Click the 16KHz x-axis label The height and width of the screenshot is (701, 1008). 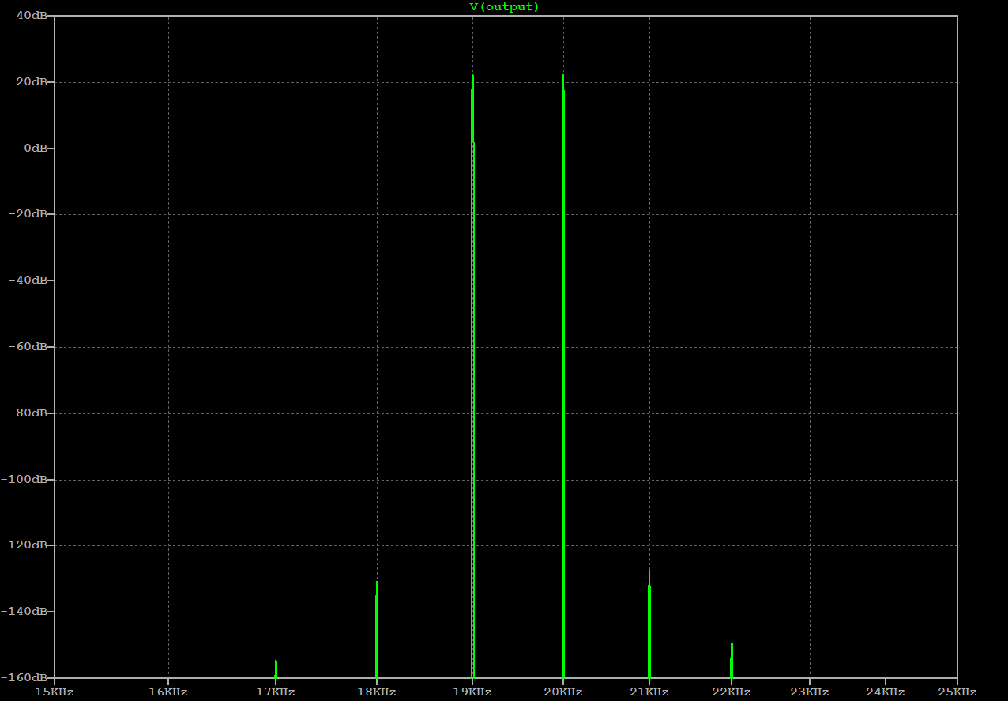[x=168, y=692]
